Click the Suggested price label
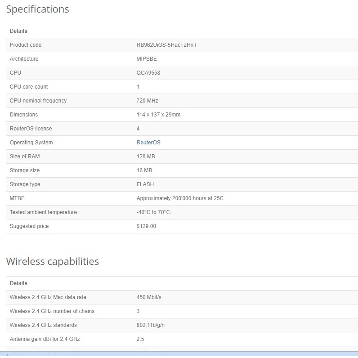The height and width of the screenshot is (358, 358). tap(29, 226)
